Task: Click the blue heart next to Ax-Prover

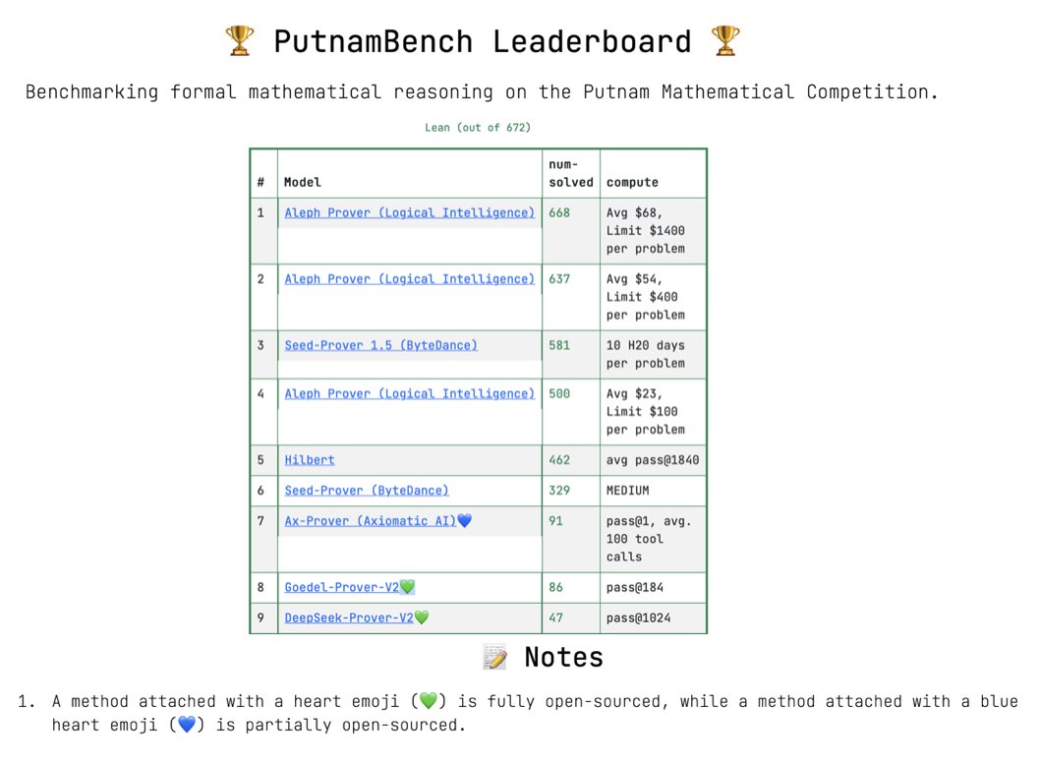Action: tap(464, 521)
